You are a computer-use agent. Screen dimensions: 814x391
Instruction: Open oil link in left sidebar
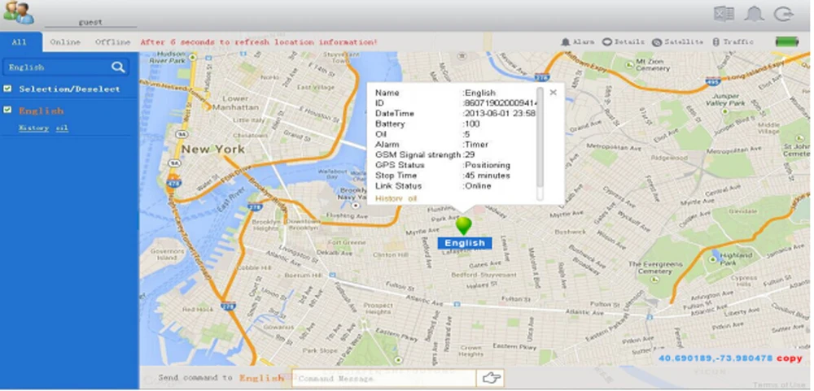tap(62, 128)
